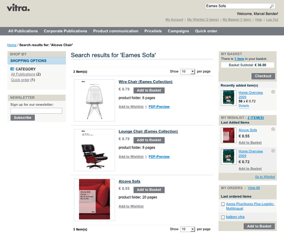Remove Home Overview 2009 from wishlist panel
The width and height of the screenshot is (284, 240).
pos(273,150)
